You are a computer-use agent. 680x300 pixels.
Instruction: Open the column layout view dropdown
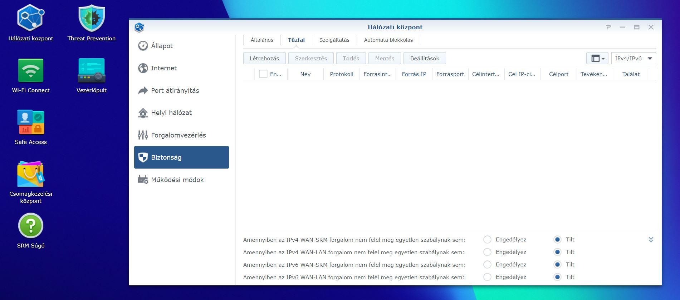(x=597, y=58)
